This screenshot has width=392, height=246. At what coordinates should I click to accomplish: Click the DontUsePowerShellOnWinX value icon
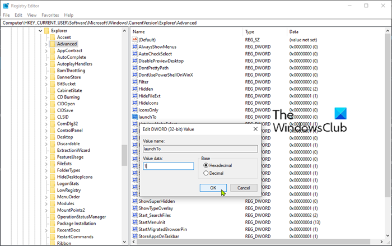[x=135, y=75]
